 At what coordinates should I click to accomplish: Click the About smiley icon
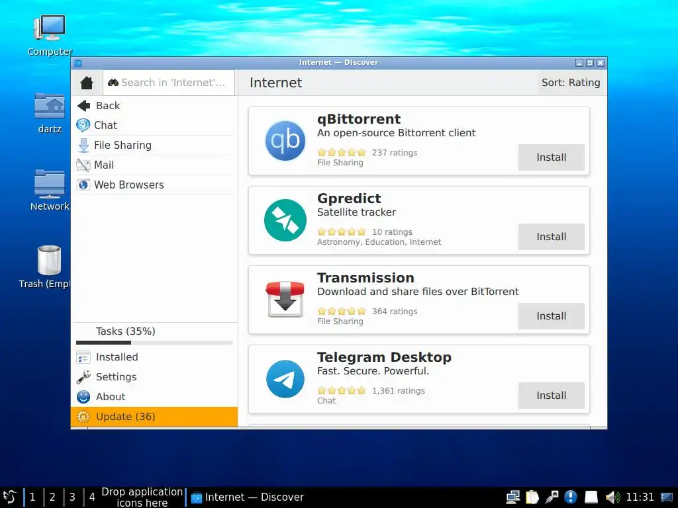coord(83,397)
